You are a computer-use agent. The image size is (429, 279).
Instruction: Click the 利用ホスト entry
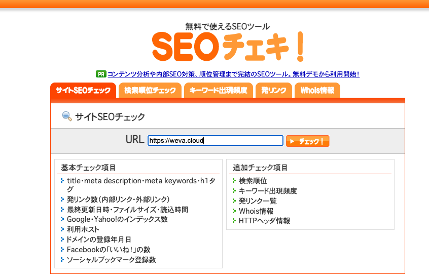[x=83, y=229]
